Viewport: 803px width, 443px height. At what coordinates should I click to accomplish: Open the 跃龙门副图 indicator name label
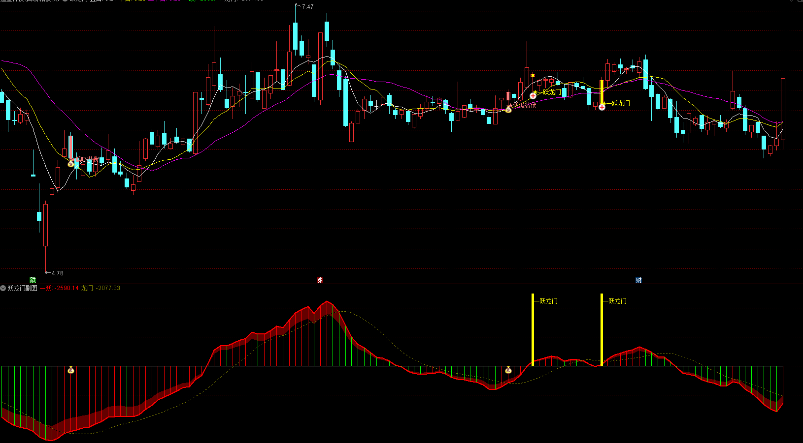point(22,288)
